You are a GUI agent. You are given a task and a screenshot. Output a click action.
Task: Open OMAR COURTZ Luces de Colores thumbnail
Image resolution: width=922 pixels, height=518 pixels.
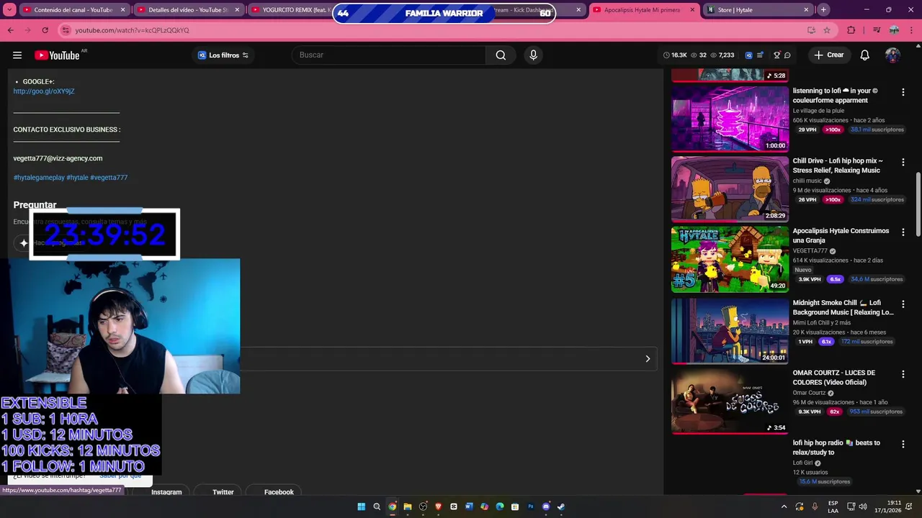click(730, 401)
